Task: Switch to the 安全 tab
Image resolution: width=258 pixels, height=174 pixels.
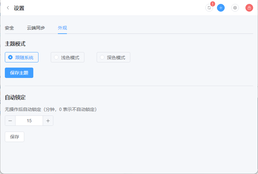Action: (x=9, y=28)
